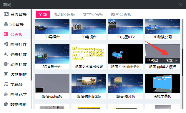Close the 商城 window
Viewport: 186px width, 113px height.
pos(181,5)
